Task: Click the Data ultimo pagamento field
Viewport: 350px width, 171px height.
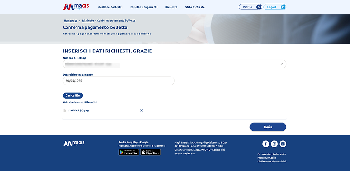Action: coord(119,81)
